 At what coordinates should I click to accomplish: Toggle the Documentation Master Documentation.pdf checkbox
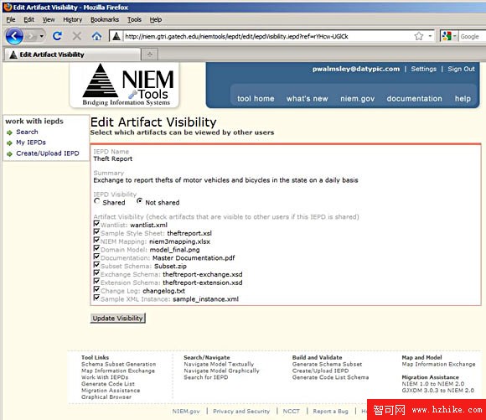pos(96,257)
